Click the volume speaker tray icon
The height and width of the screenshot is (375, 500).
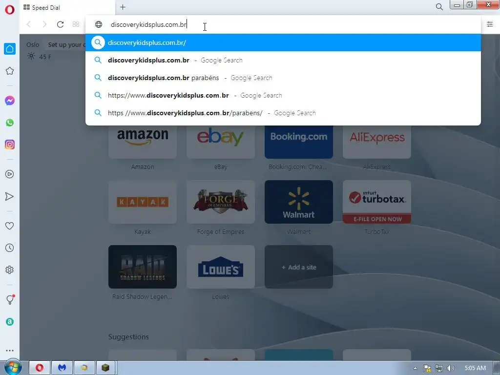click(x=451, y=368)
